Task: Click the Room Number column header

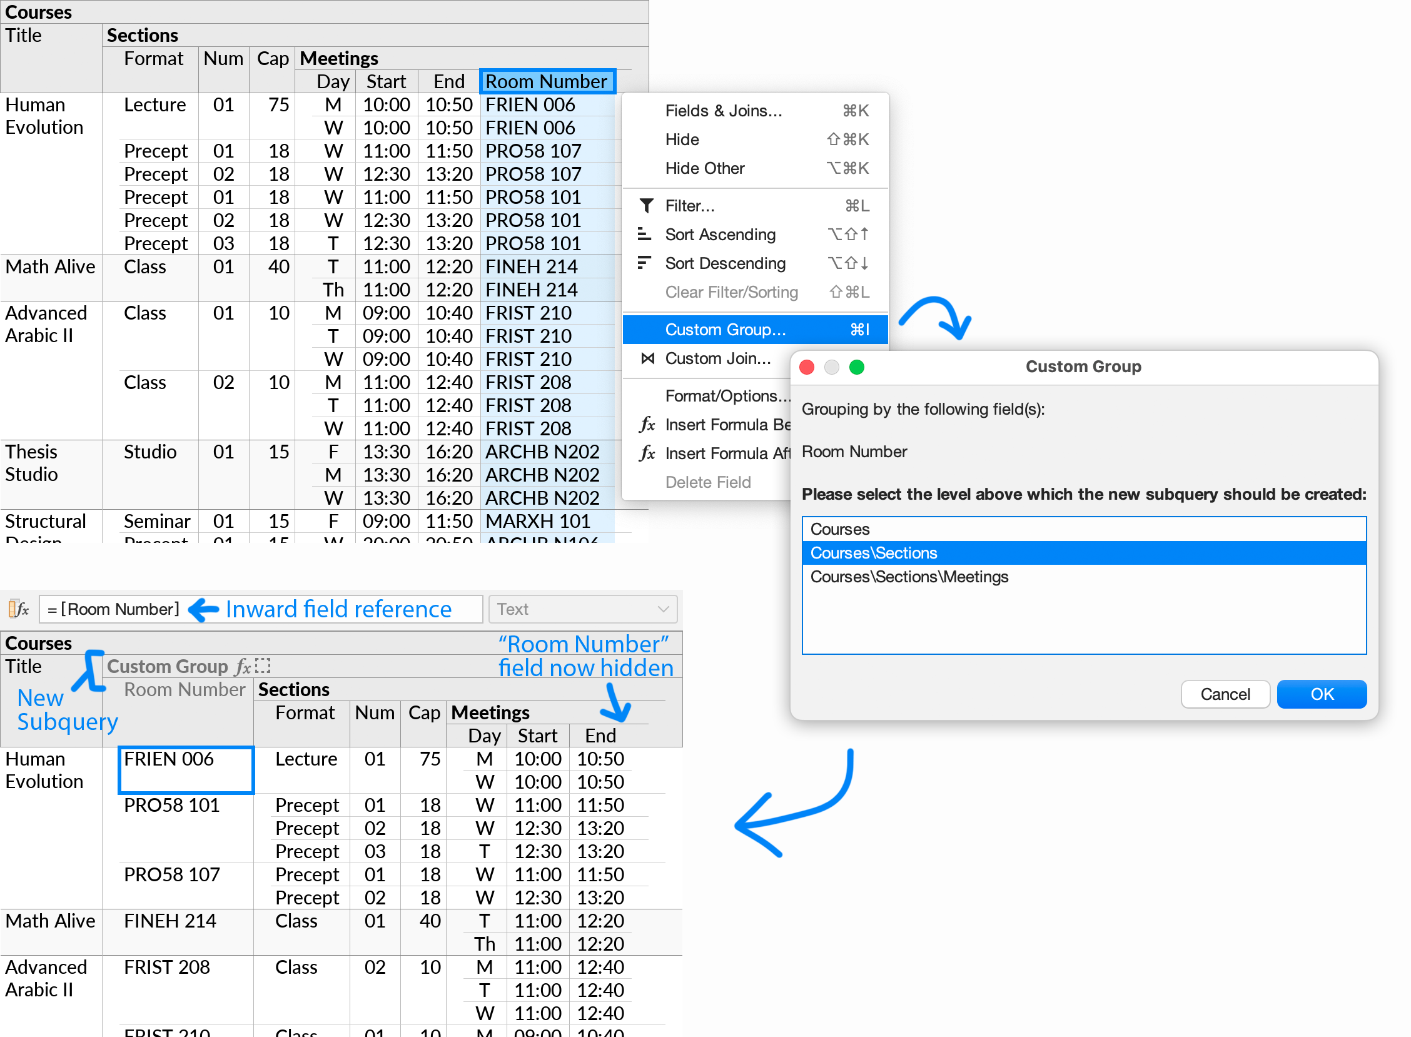Action: (x=547, y=81)
